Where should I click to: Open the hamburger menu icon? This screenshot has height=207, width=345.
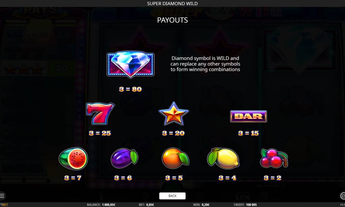pos(2,196)
